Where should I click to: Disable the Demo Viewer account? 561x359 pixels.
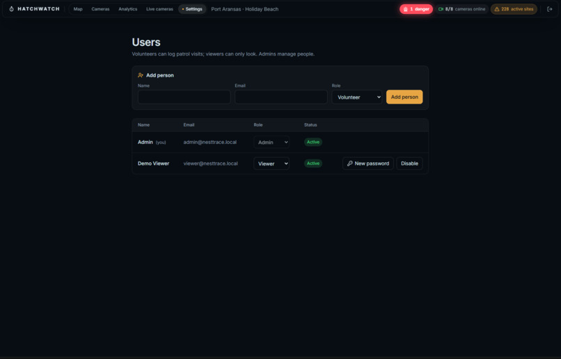[409, 163]
